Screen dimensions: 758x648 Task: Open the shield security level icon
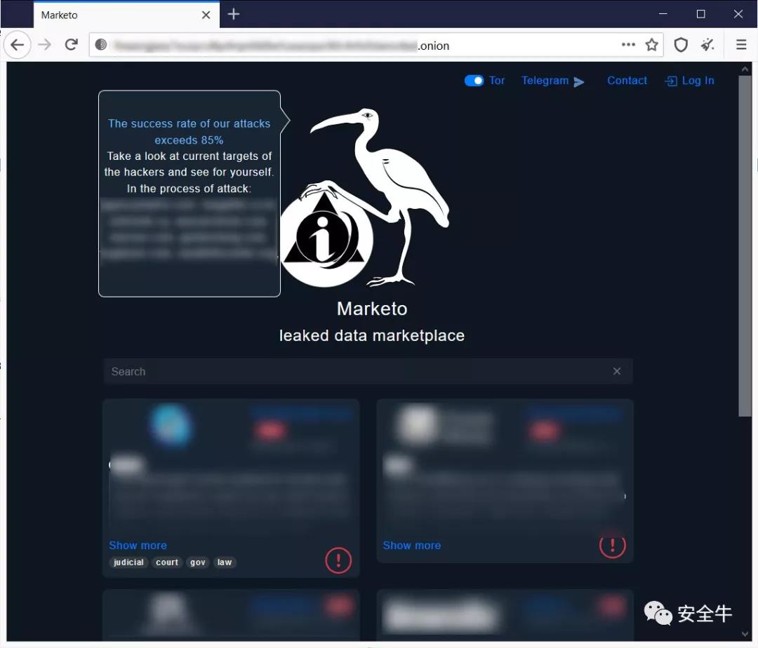coord(680,45)
